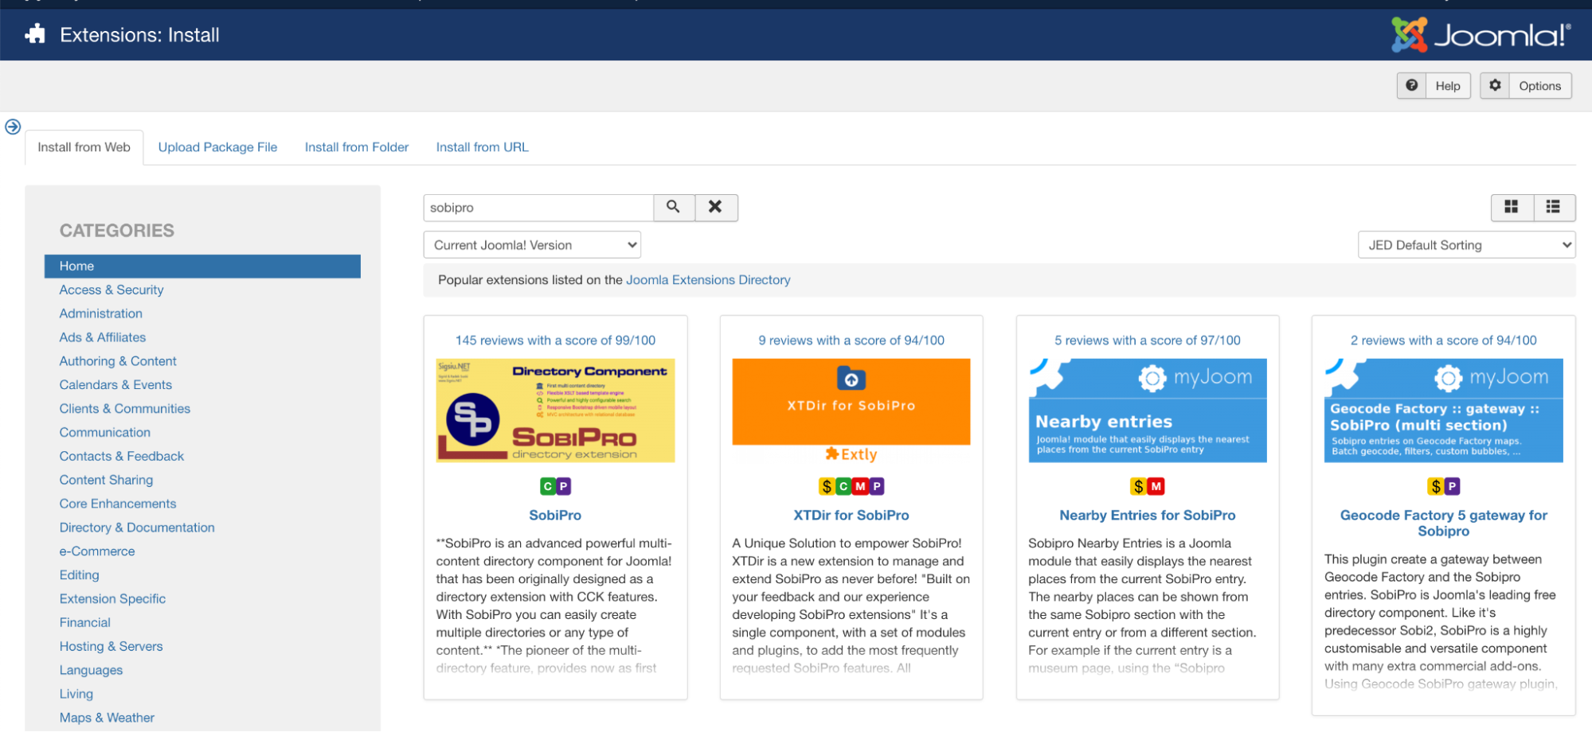The height and width of the screenshot is (732, 1592).
Task: Select Home category
Action: (x=202, y=267)
